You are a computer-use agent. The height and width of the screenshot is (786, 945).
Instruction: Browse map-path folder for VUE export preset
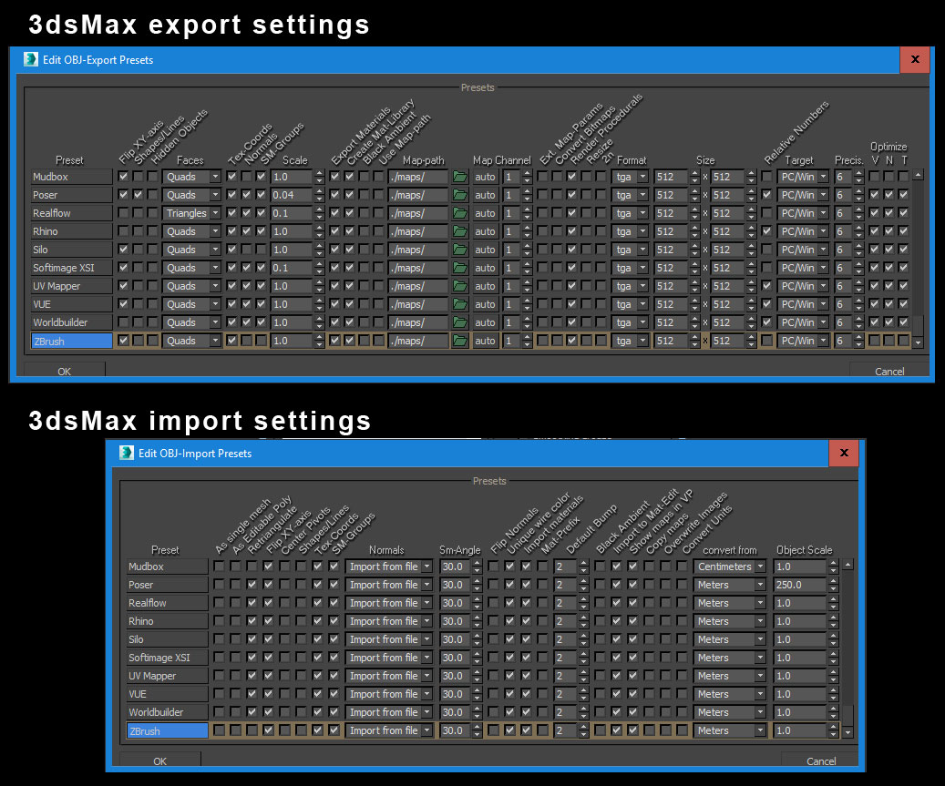pyautogui.click(x=460, y=304)
